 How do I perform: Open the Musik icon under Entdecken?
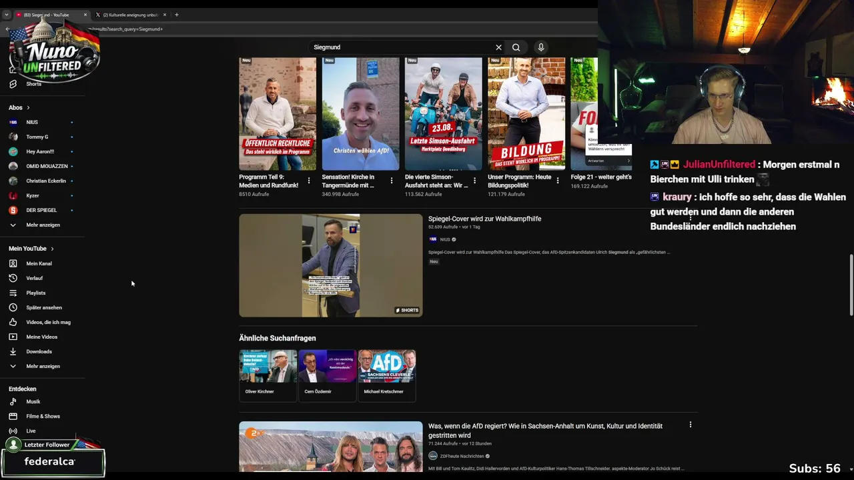tap(13, 401)
